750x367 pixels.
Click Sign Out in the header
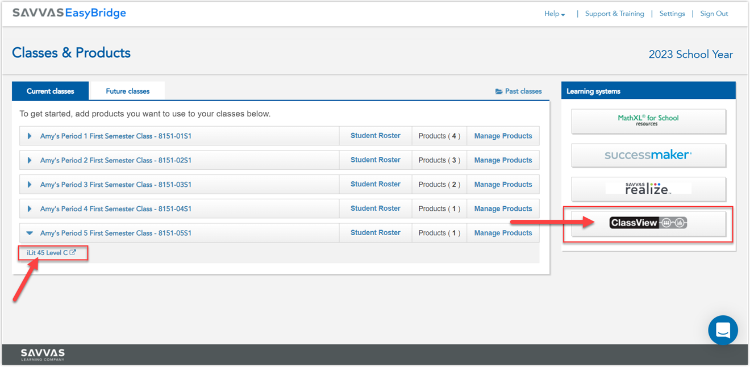click(x=714, y=13)
